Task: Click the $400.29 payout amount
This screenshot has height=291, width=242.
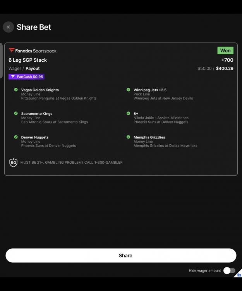Action: 225,69
